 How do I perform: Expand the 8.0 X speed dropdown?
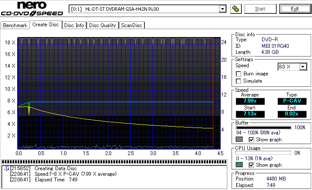(303, 67)
